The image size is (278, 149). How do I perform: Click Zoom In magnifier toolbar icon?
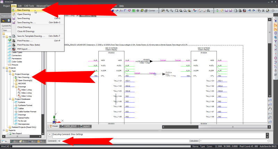pos(167,11)
